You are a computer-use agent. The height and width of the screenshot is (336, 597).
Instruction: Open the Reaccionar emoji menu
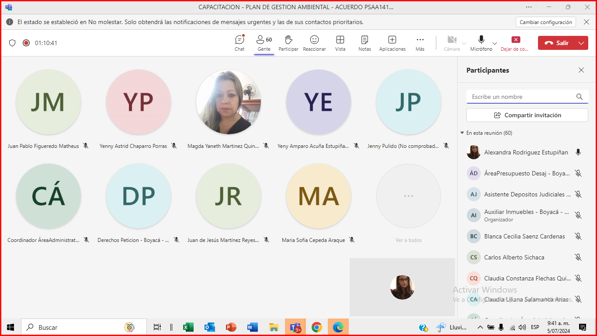pyautogui.click(x=314, y=43)
